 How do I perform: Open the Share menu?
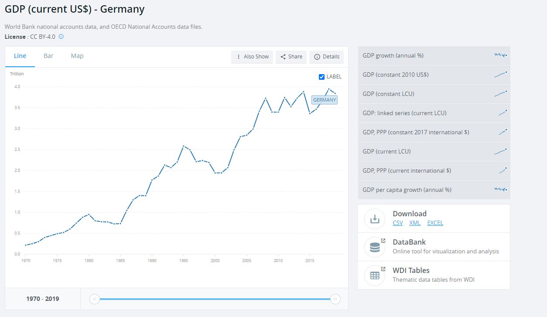(291, 57)
